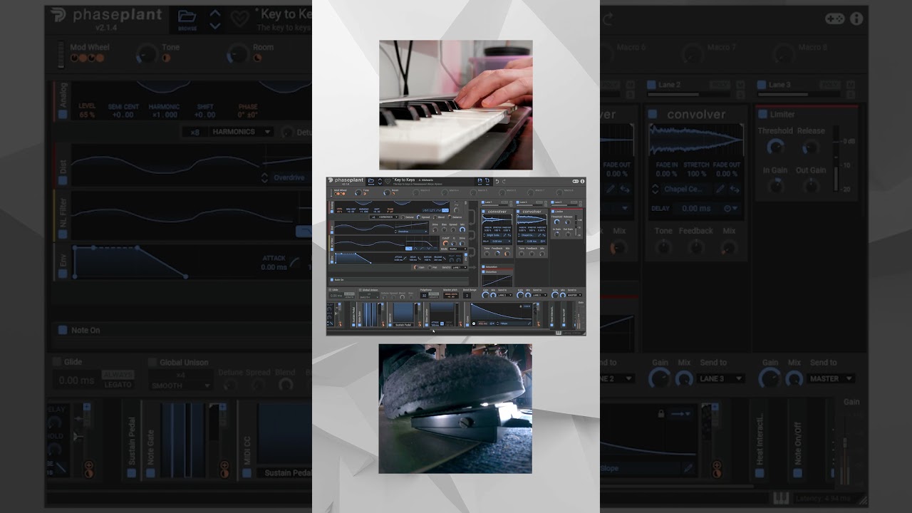Click the convolver DELAY 0.00 ms value in background
The height and width of the screenshot is (513, 912).
tap(696, 209)
